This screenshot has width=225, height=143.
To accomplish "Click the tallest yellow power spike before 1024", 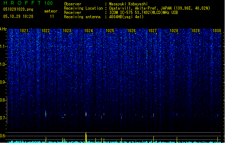I will pyautogui.click(x=86, y=137).
